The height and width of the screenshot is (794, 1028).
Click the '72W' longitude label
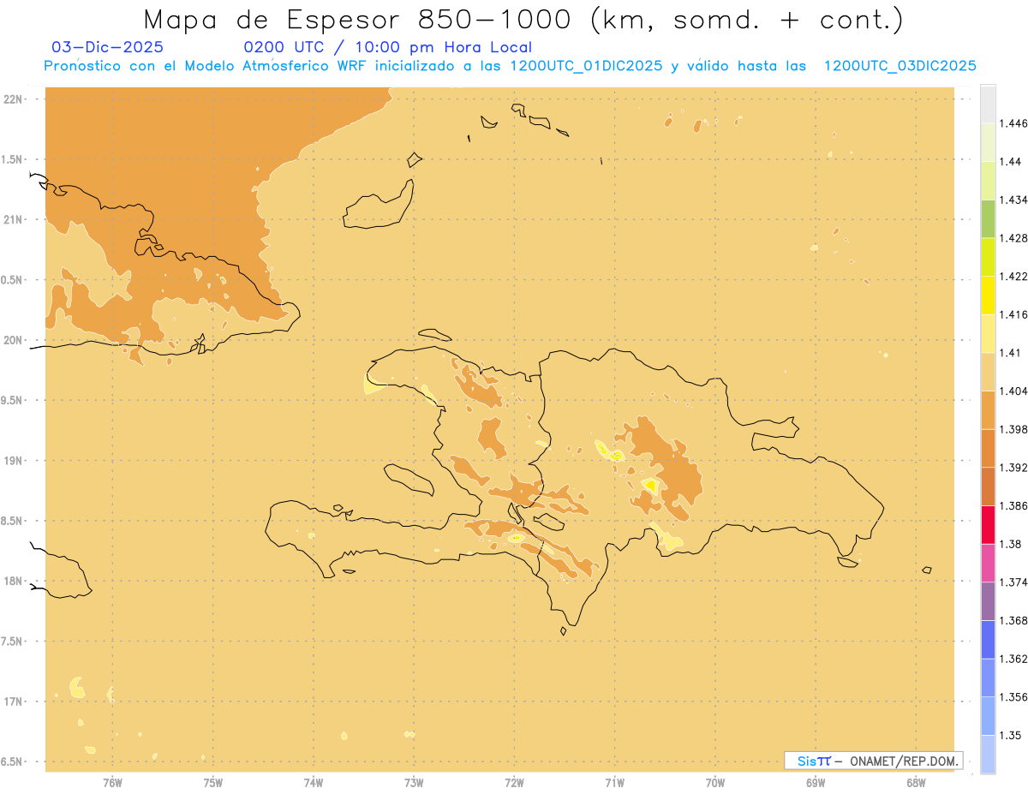click(514, 782)
